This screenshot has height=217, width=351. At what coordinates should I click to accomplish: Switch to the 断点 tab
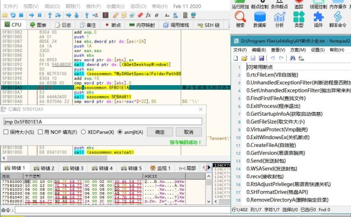(113, 25)
